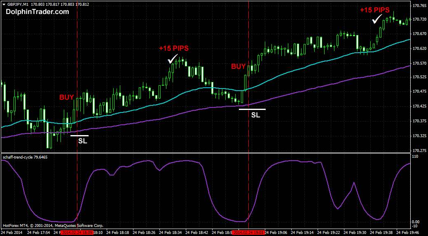Click the middle +15 PIPS label
This screenshot has width=428, height=236.
tap(173, 49)
